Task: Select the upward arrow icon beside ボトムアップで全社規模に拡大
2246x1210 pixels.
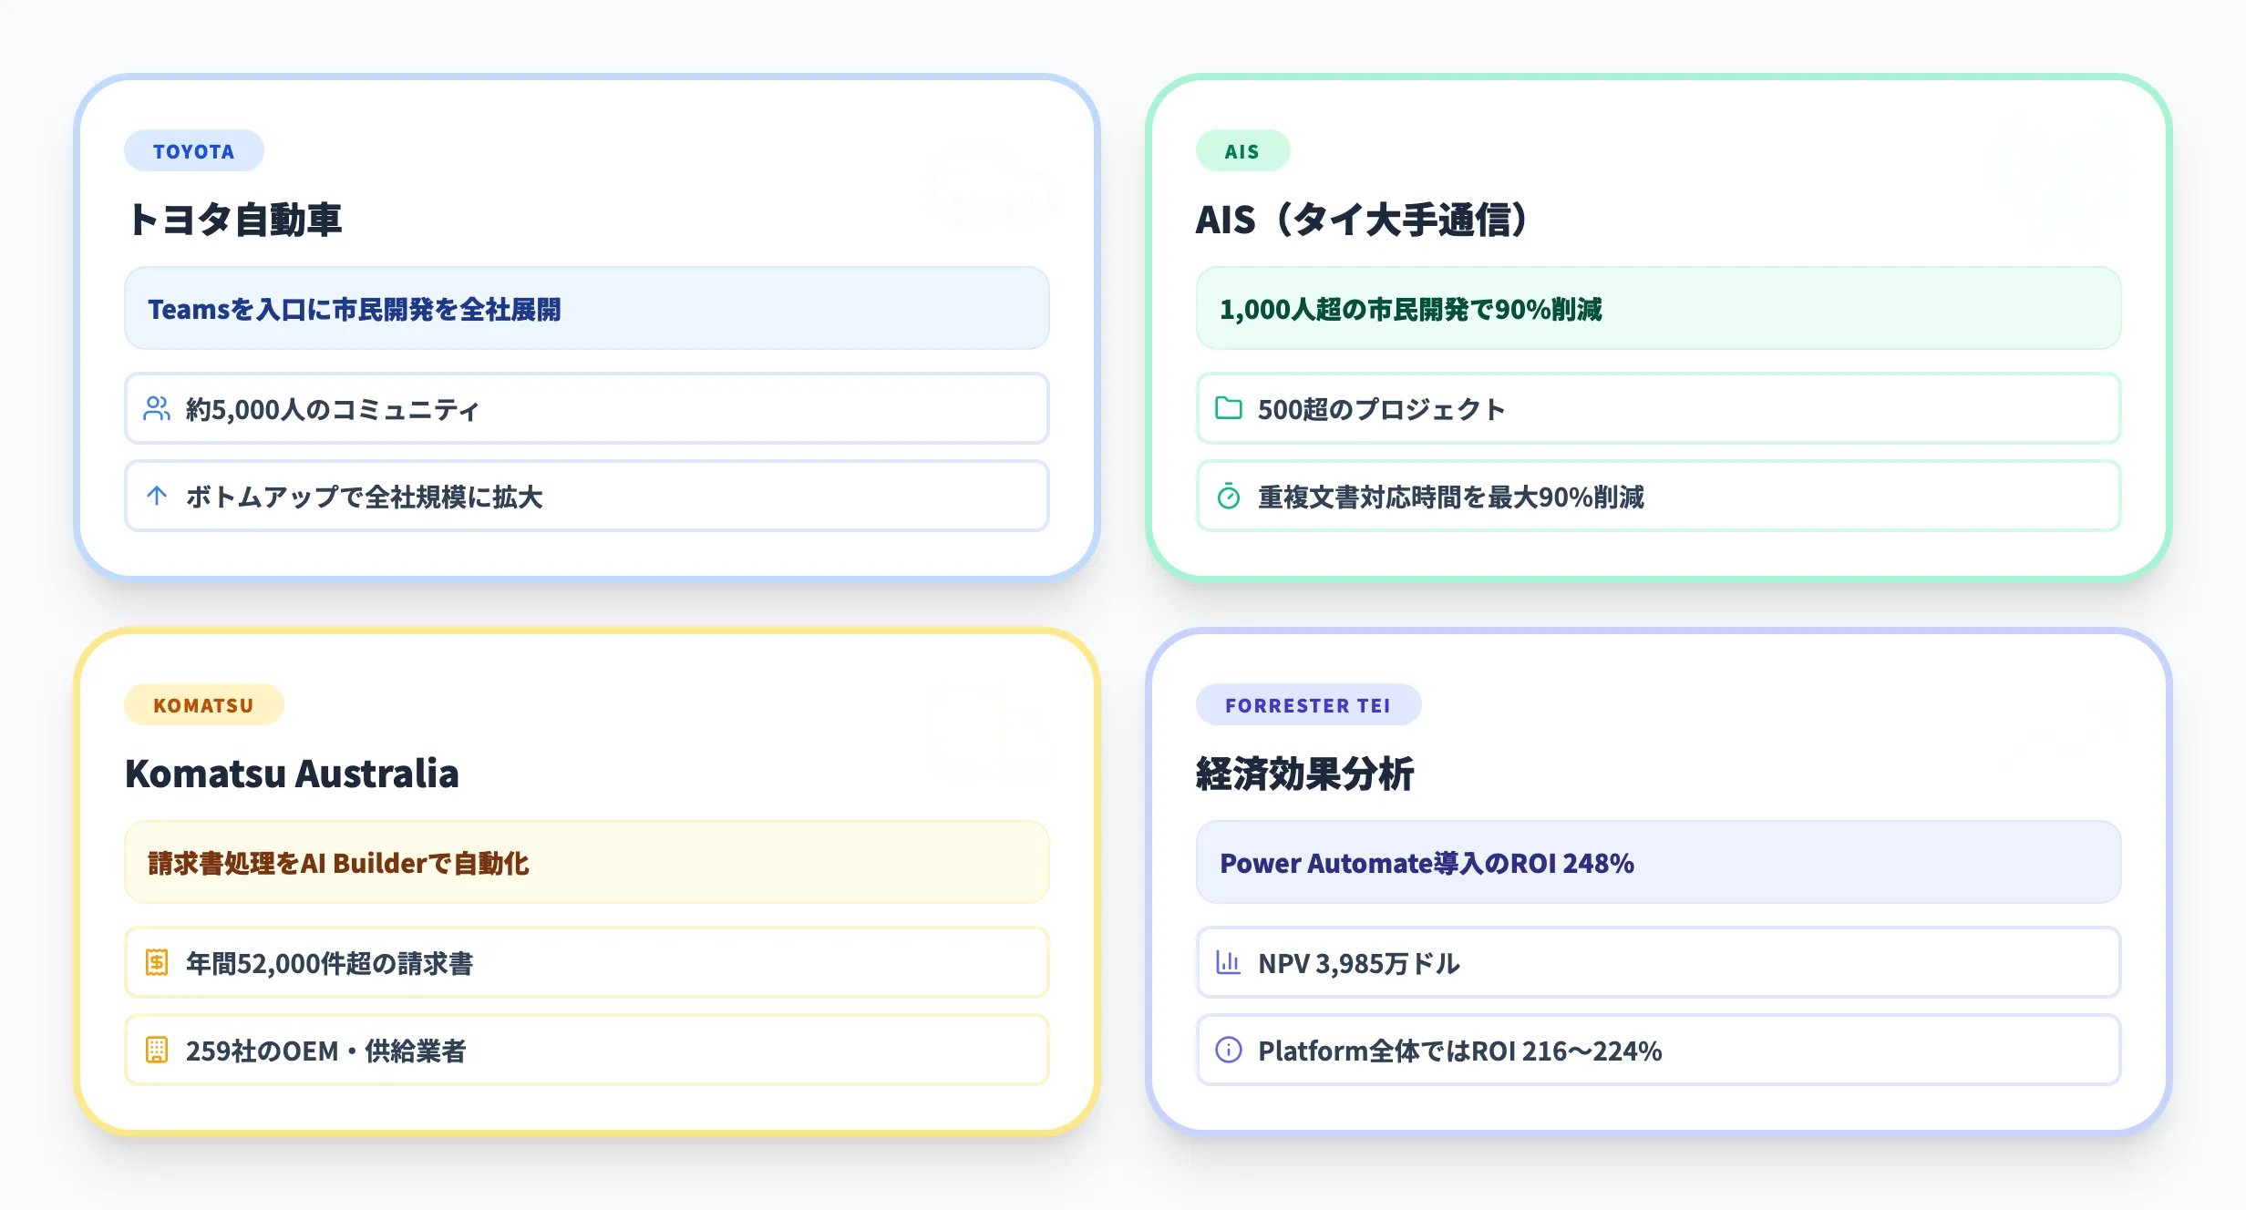Action: click(157, 497)
